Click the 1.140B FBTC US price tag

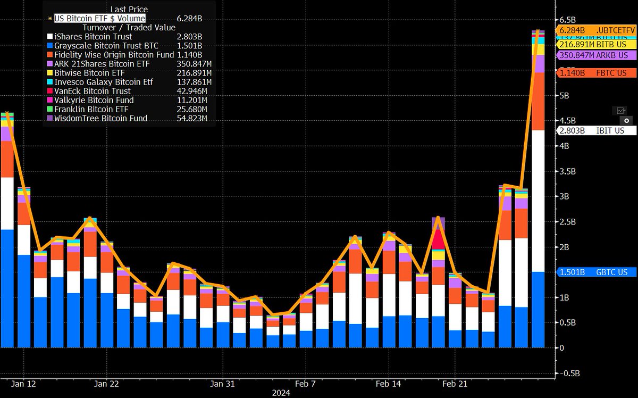click(x=595, y=72)
